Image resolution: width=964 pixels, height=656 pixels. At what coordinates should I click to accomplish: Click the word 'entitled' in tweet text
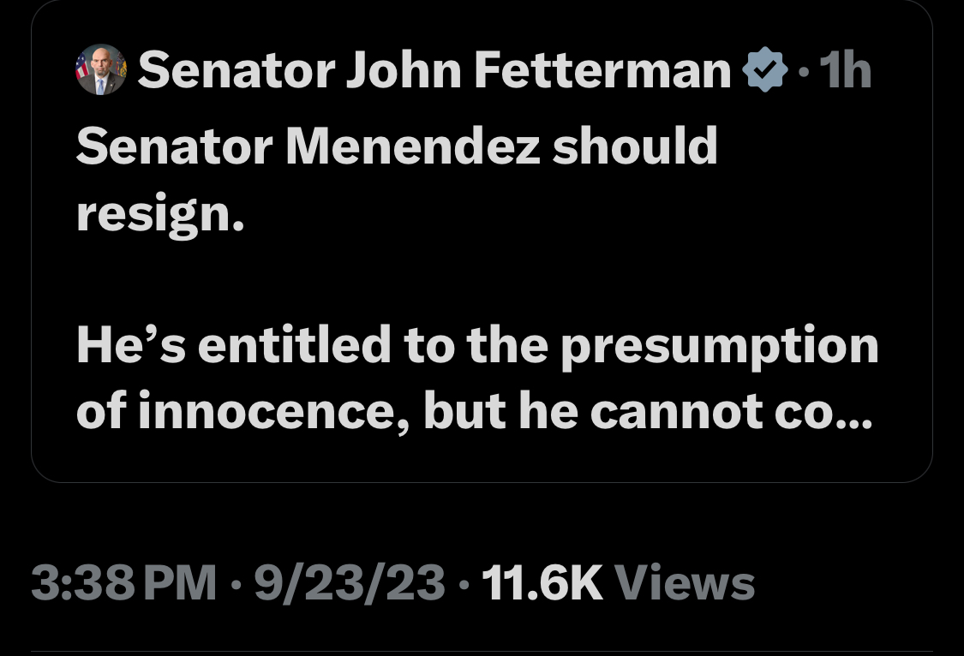[295, 345]
